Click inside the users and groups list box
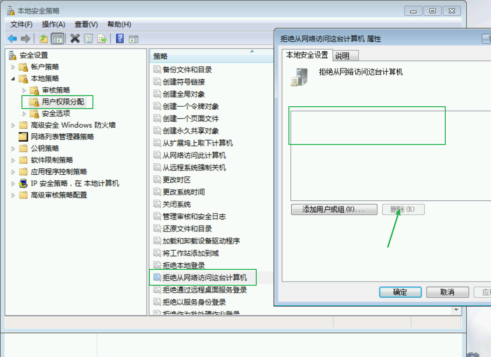This screenshot has width=491, height=357. (x=391, y=156)
